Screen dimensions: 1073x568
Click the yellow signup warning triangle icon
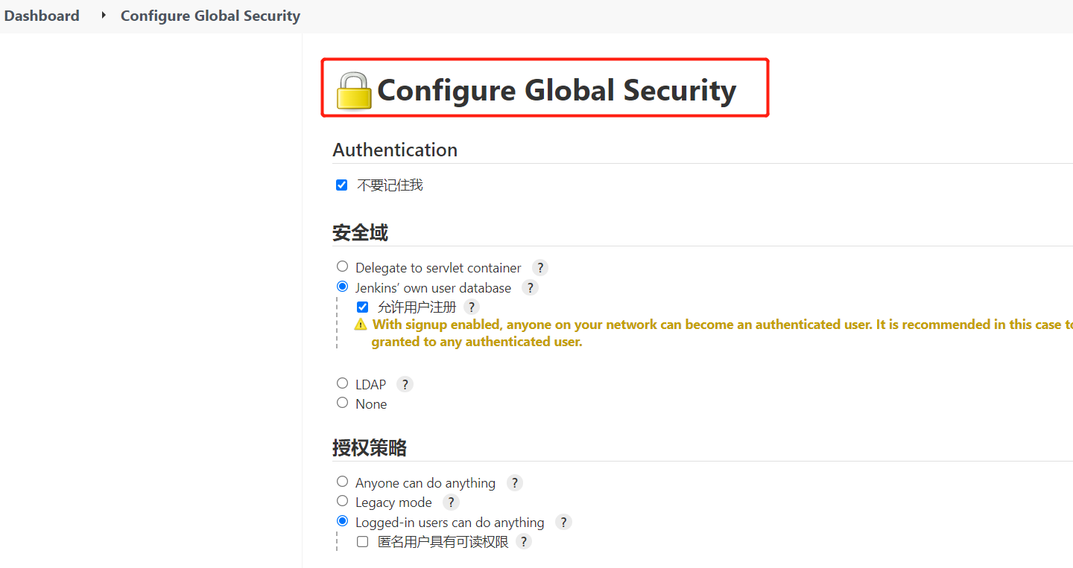pos(361,325)
